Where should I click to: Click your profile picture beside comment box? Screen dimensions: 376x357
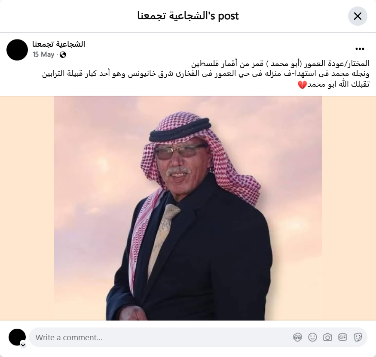[x=17, y=337]
